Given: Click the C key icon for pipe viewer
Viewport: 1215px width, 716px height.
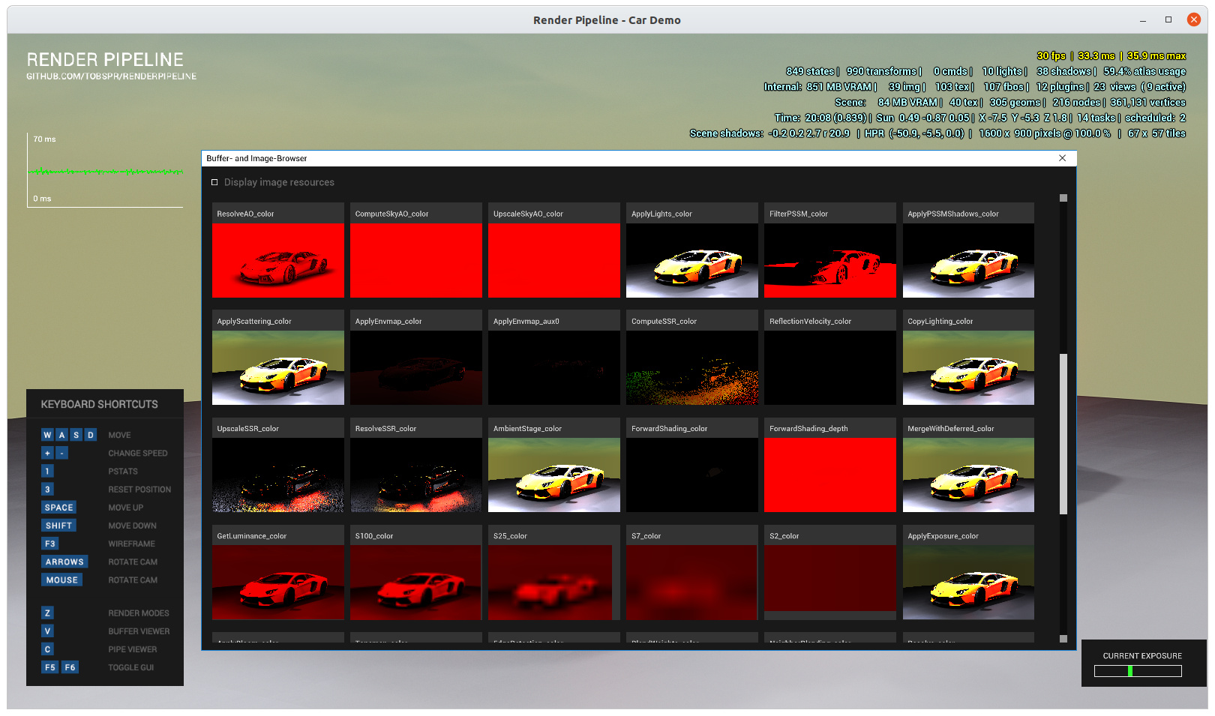Looking at the screenshot, I should pyautogui.click(x=47, y=649).
